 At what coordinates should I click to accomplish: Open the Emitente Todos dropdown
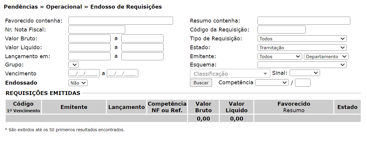coord(280,56)
